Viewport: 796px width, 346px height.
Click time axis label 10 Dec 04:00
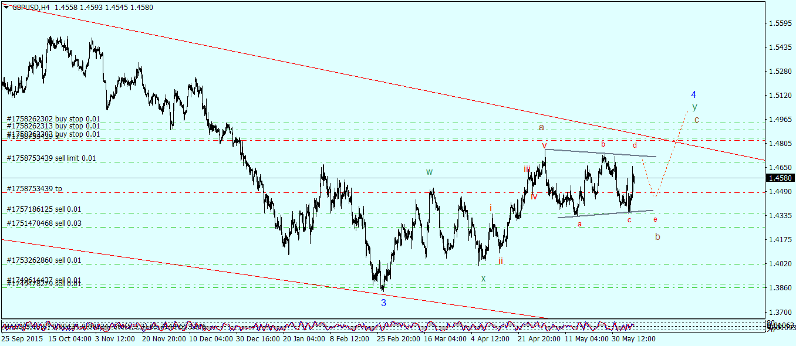(x=211, y=339)
